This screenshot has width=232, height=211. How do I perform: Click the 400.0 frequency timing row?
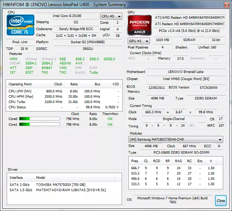click(176, 179)
